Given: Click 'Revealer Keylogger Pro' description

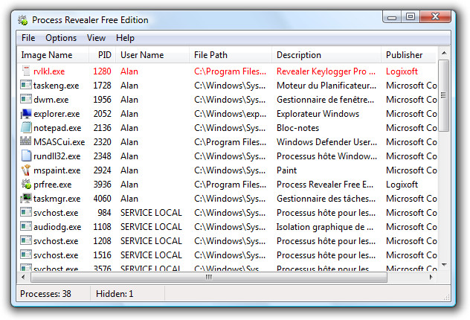Looking at the screenshot, I should point(326,71).
